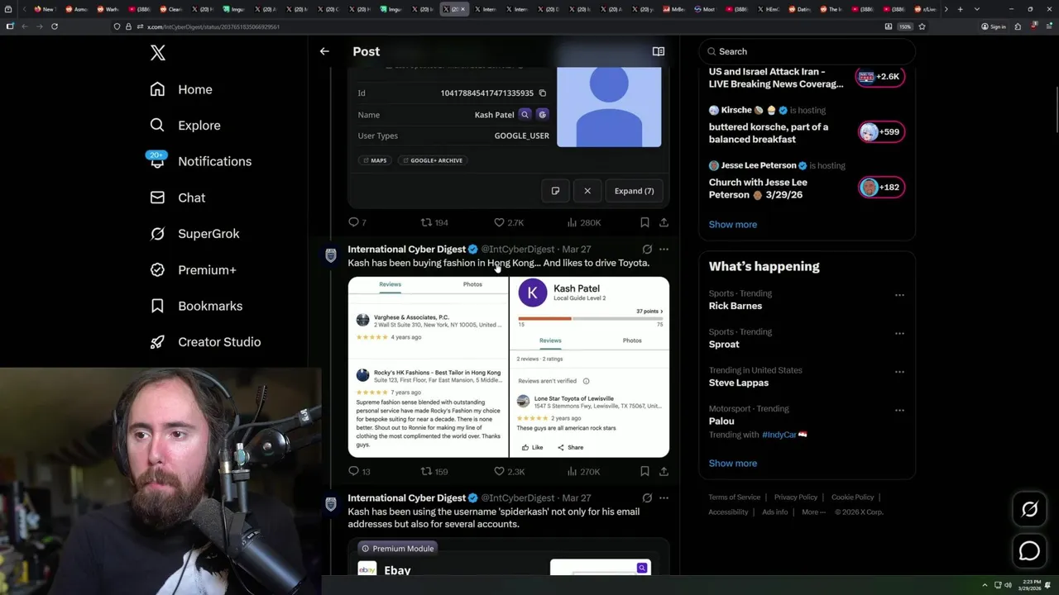Screen dimensions: 1059x595
Task: Toggle reader view icon beside Post header
Action: point(659,51)
